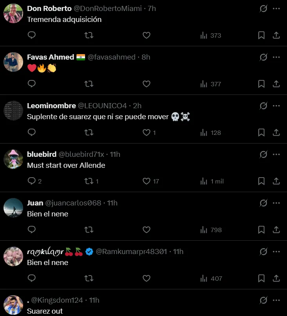Like the Leominombre tweet about Suarez
This screenshot has width=287, height=316.
147,133
